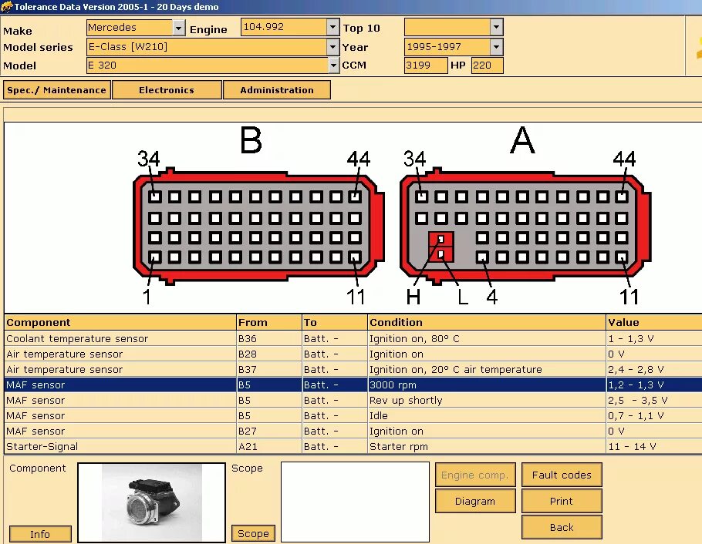
Task: Click the A21 cell in From column
Action: [269, 446]
